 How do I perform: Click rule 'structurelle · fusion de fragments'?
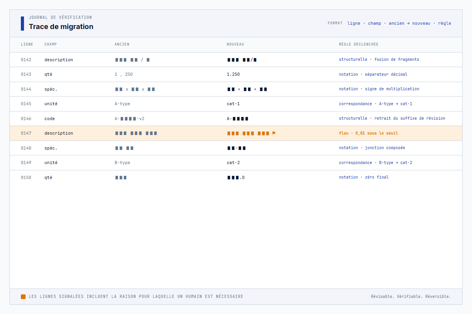coord(379,60)
